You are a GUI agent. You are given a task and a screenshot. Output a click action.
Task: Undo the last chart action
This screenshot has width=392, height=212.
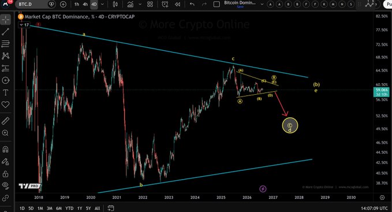pyautogui.click(x=192, y=4)
